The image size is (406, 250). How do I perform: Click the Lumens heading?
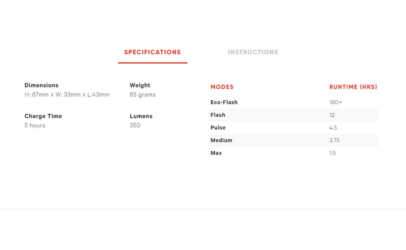[x=141, y=116]
